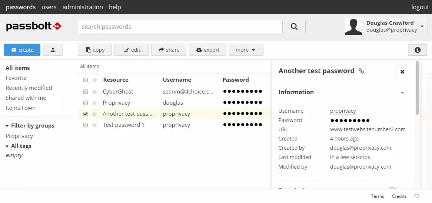
Task: Open the passwords menu
Action: tap(21, 7)
